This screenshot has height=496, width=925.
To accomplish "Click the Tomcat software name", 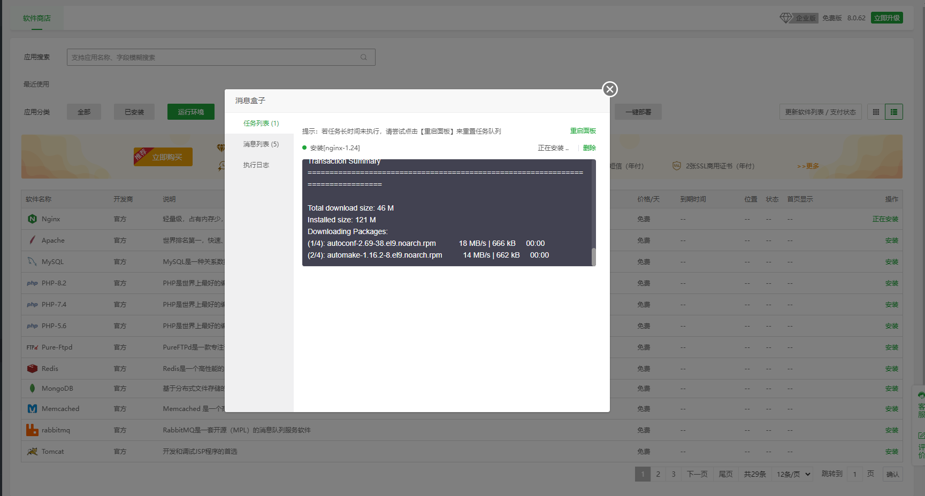I will click(52, 452).
